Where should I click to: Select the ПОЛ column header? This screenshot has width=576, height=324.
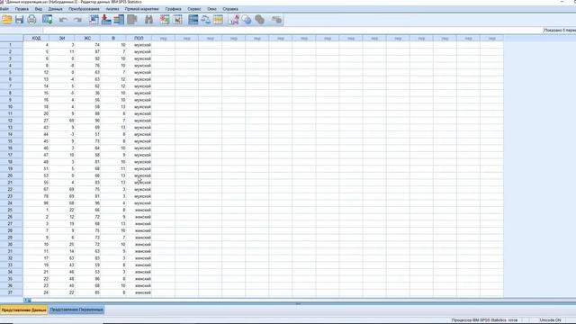[x=139, y=38]
